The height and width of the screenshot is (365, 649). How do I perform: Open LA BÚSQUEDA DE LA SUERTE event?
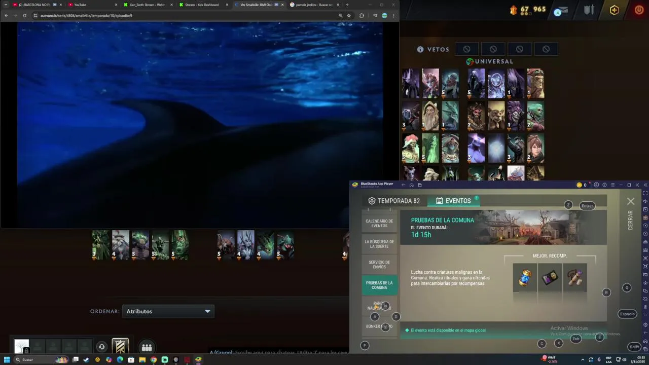click(379, 244)
